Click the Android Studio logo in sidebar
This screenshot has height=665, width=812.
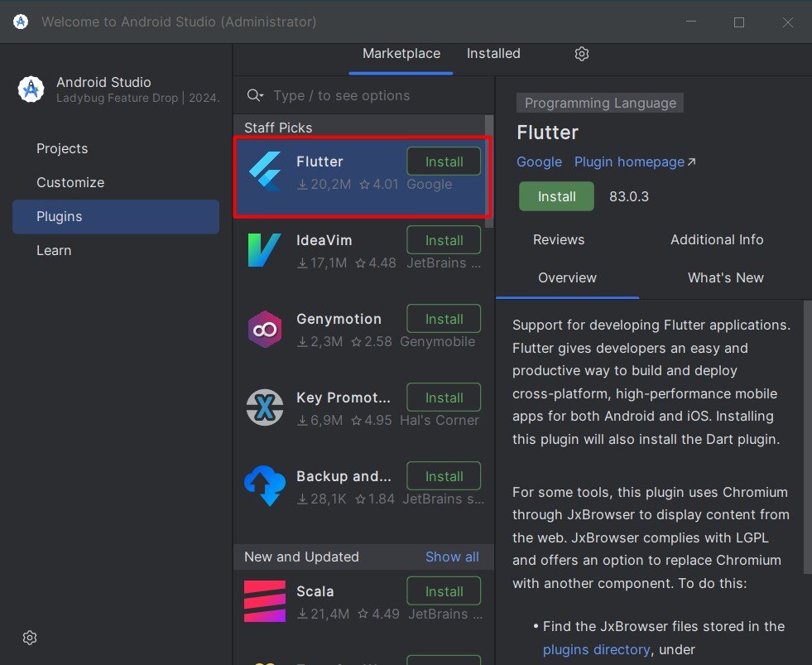coord(31,89)
